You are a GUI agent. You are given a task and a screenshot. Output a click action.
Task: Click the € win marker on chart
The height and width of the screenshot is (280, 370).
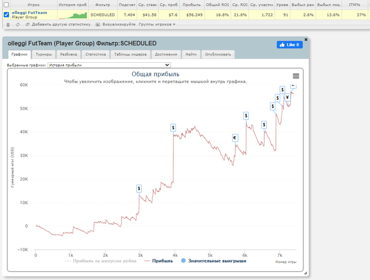coord(235,138)
